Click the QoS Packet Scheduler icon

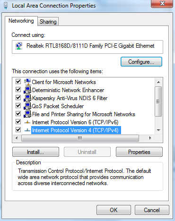[27, 106]
